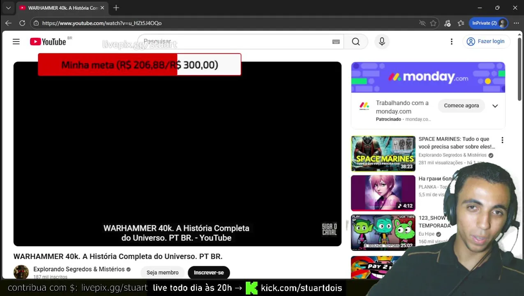This screenshot has height=296, width=524.
Task: Open the tab actions dropdown arrow
Action: (x=8, y=8)
